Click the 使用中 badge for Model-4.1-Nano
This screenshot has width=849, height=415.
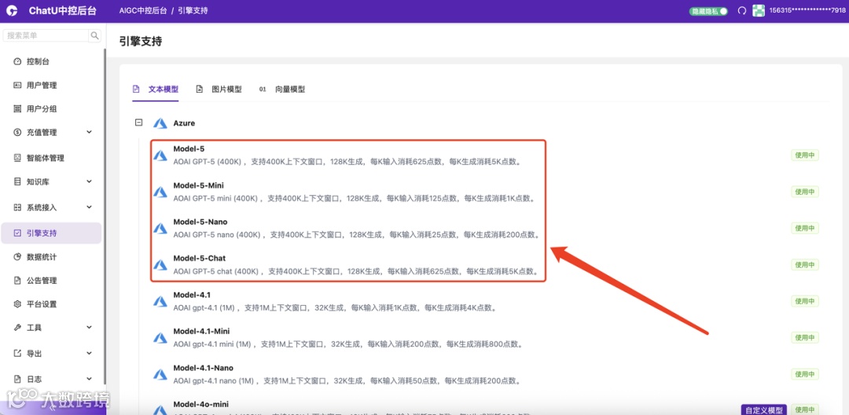click(805, 374)
